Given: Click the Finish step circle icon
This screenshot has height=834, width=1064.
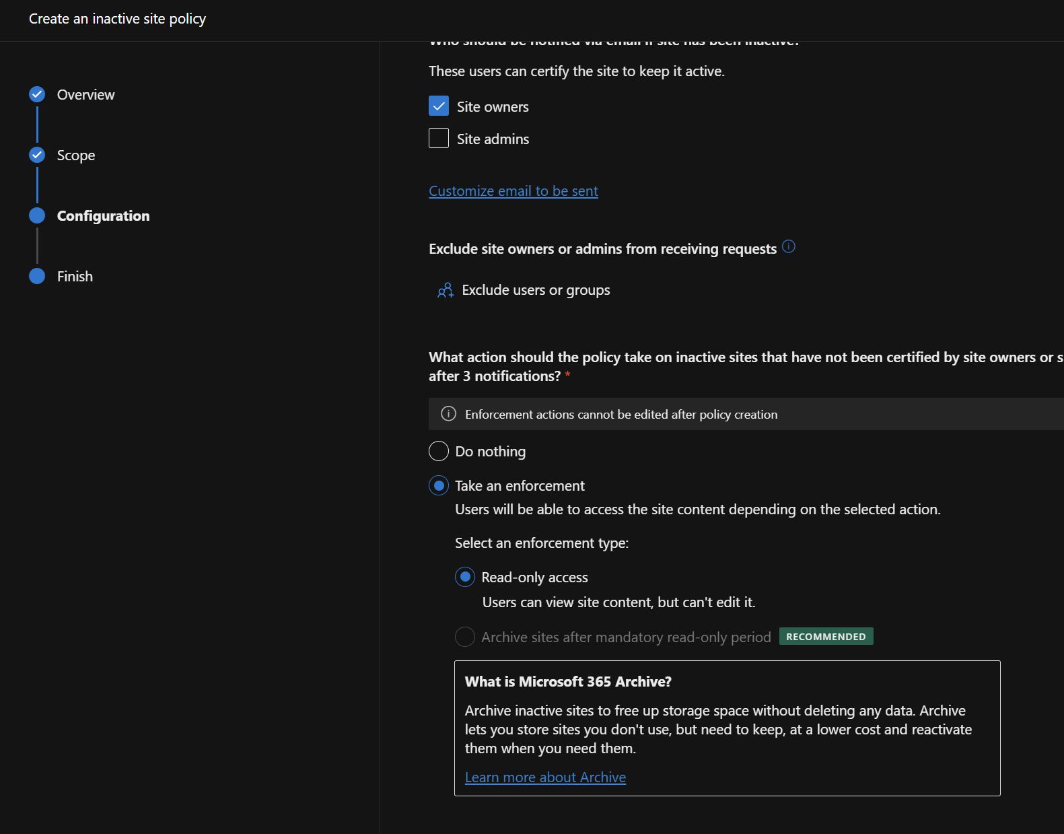Looking at the screenshot, I should point(37,276).
